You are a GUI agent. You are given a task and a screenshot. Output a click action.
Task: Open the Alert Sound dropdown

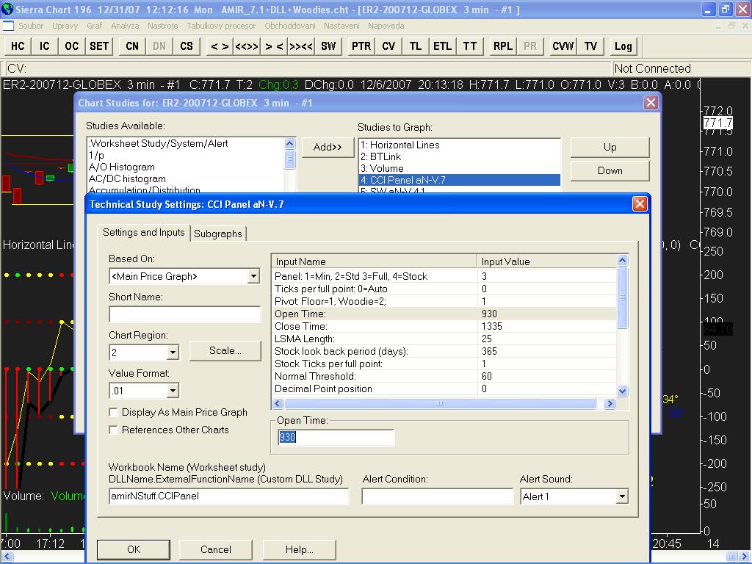coord(621,496)
